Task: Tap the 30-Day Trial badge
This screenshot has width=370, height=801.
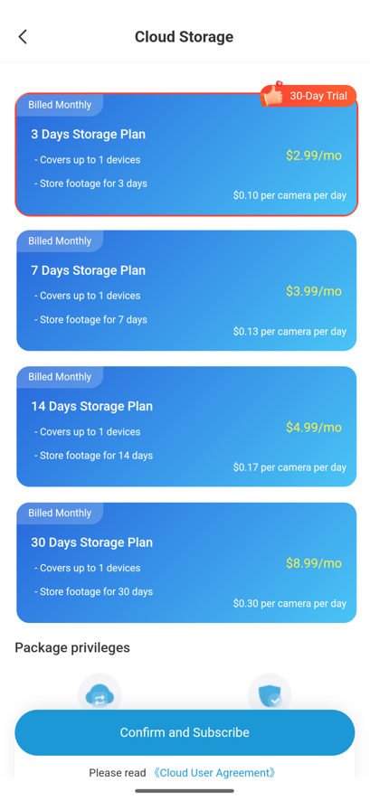Action: (308, 96)
